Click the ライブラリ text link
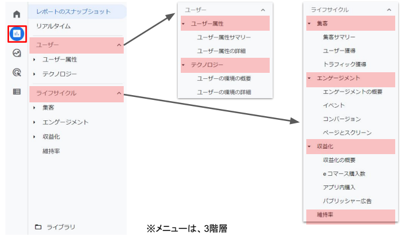Screen dimensions: 406x239 [61, 228]
